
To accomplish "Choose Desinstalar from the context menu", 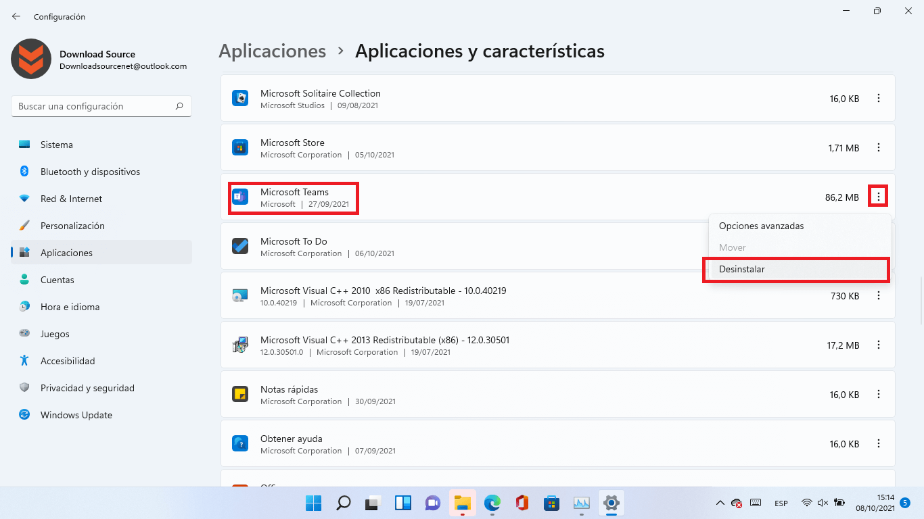I will pyautogui.click(x=800, y=269).
